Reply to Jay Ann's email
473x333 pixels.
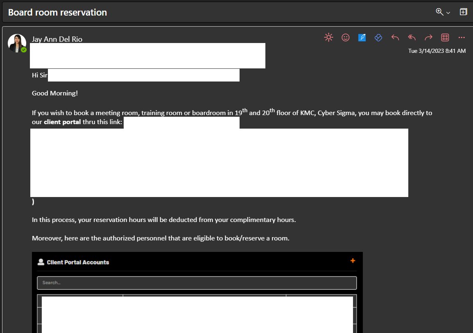395,37
